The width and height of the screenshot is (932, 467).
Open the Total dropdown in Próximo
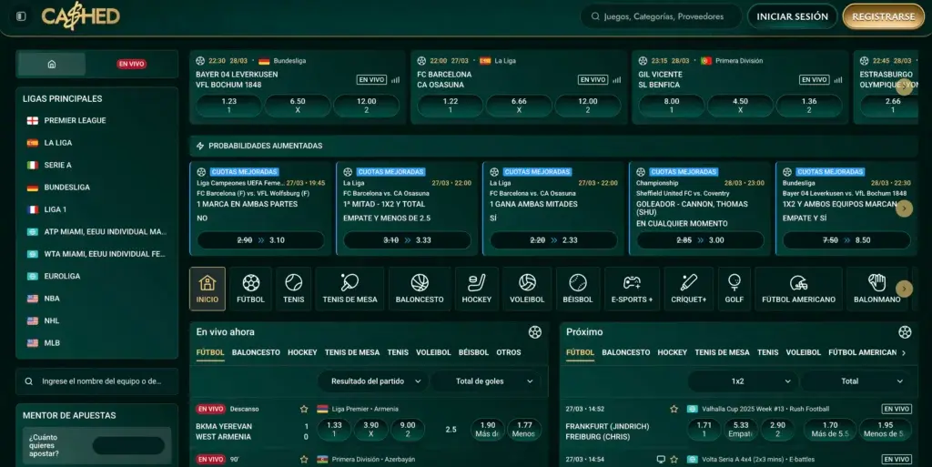pyautogui.click(x=856, y=381)
